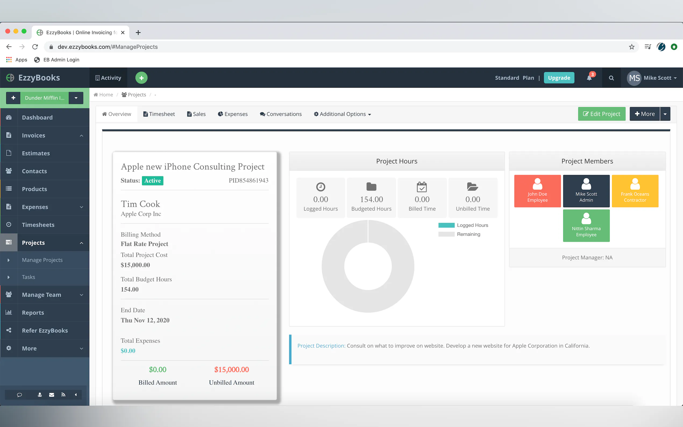Click the Unbilled Time open folder icon
683x427 pixels.
(472, 187)
